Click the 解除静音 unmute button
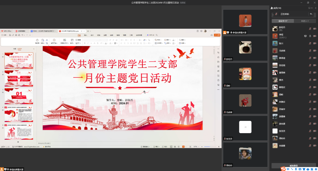Image resolution: width=318 pixels, height=171 pixels. pos(293,166)
